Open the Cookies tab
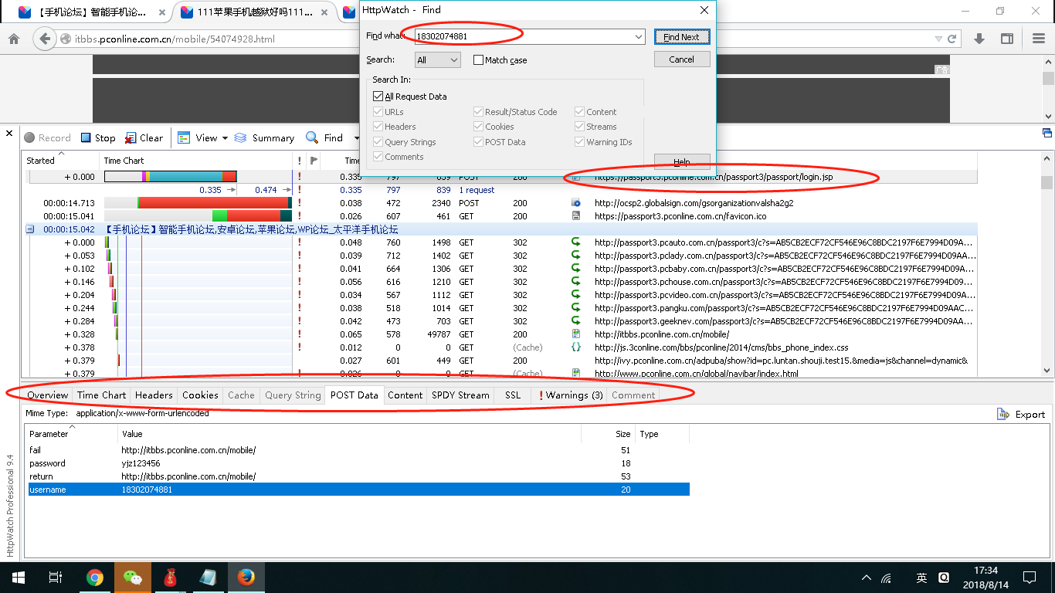Screen dimensions: 1055x593 [200, 395]
